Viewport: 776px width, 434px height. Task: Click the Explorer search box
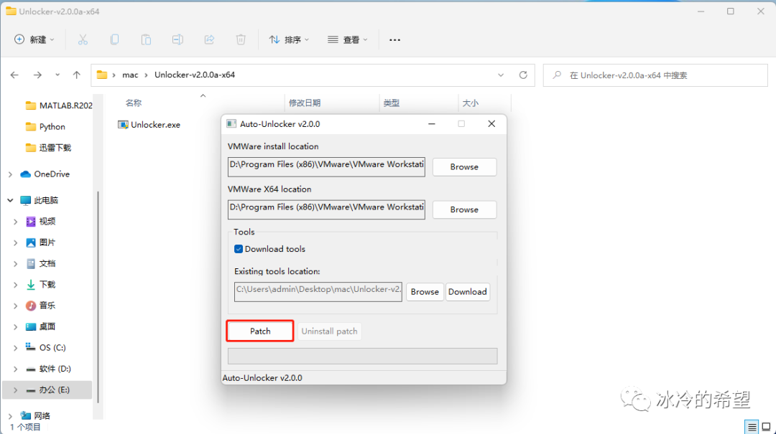pos(655,75)
